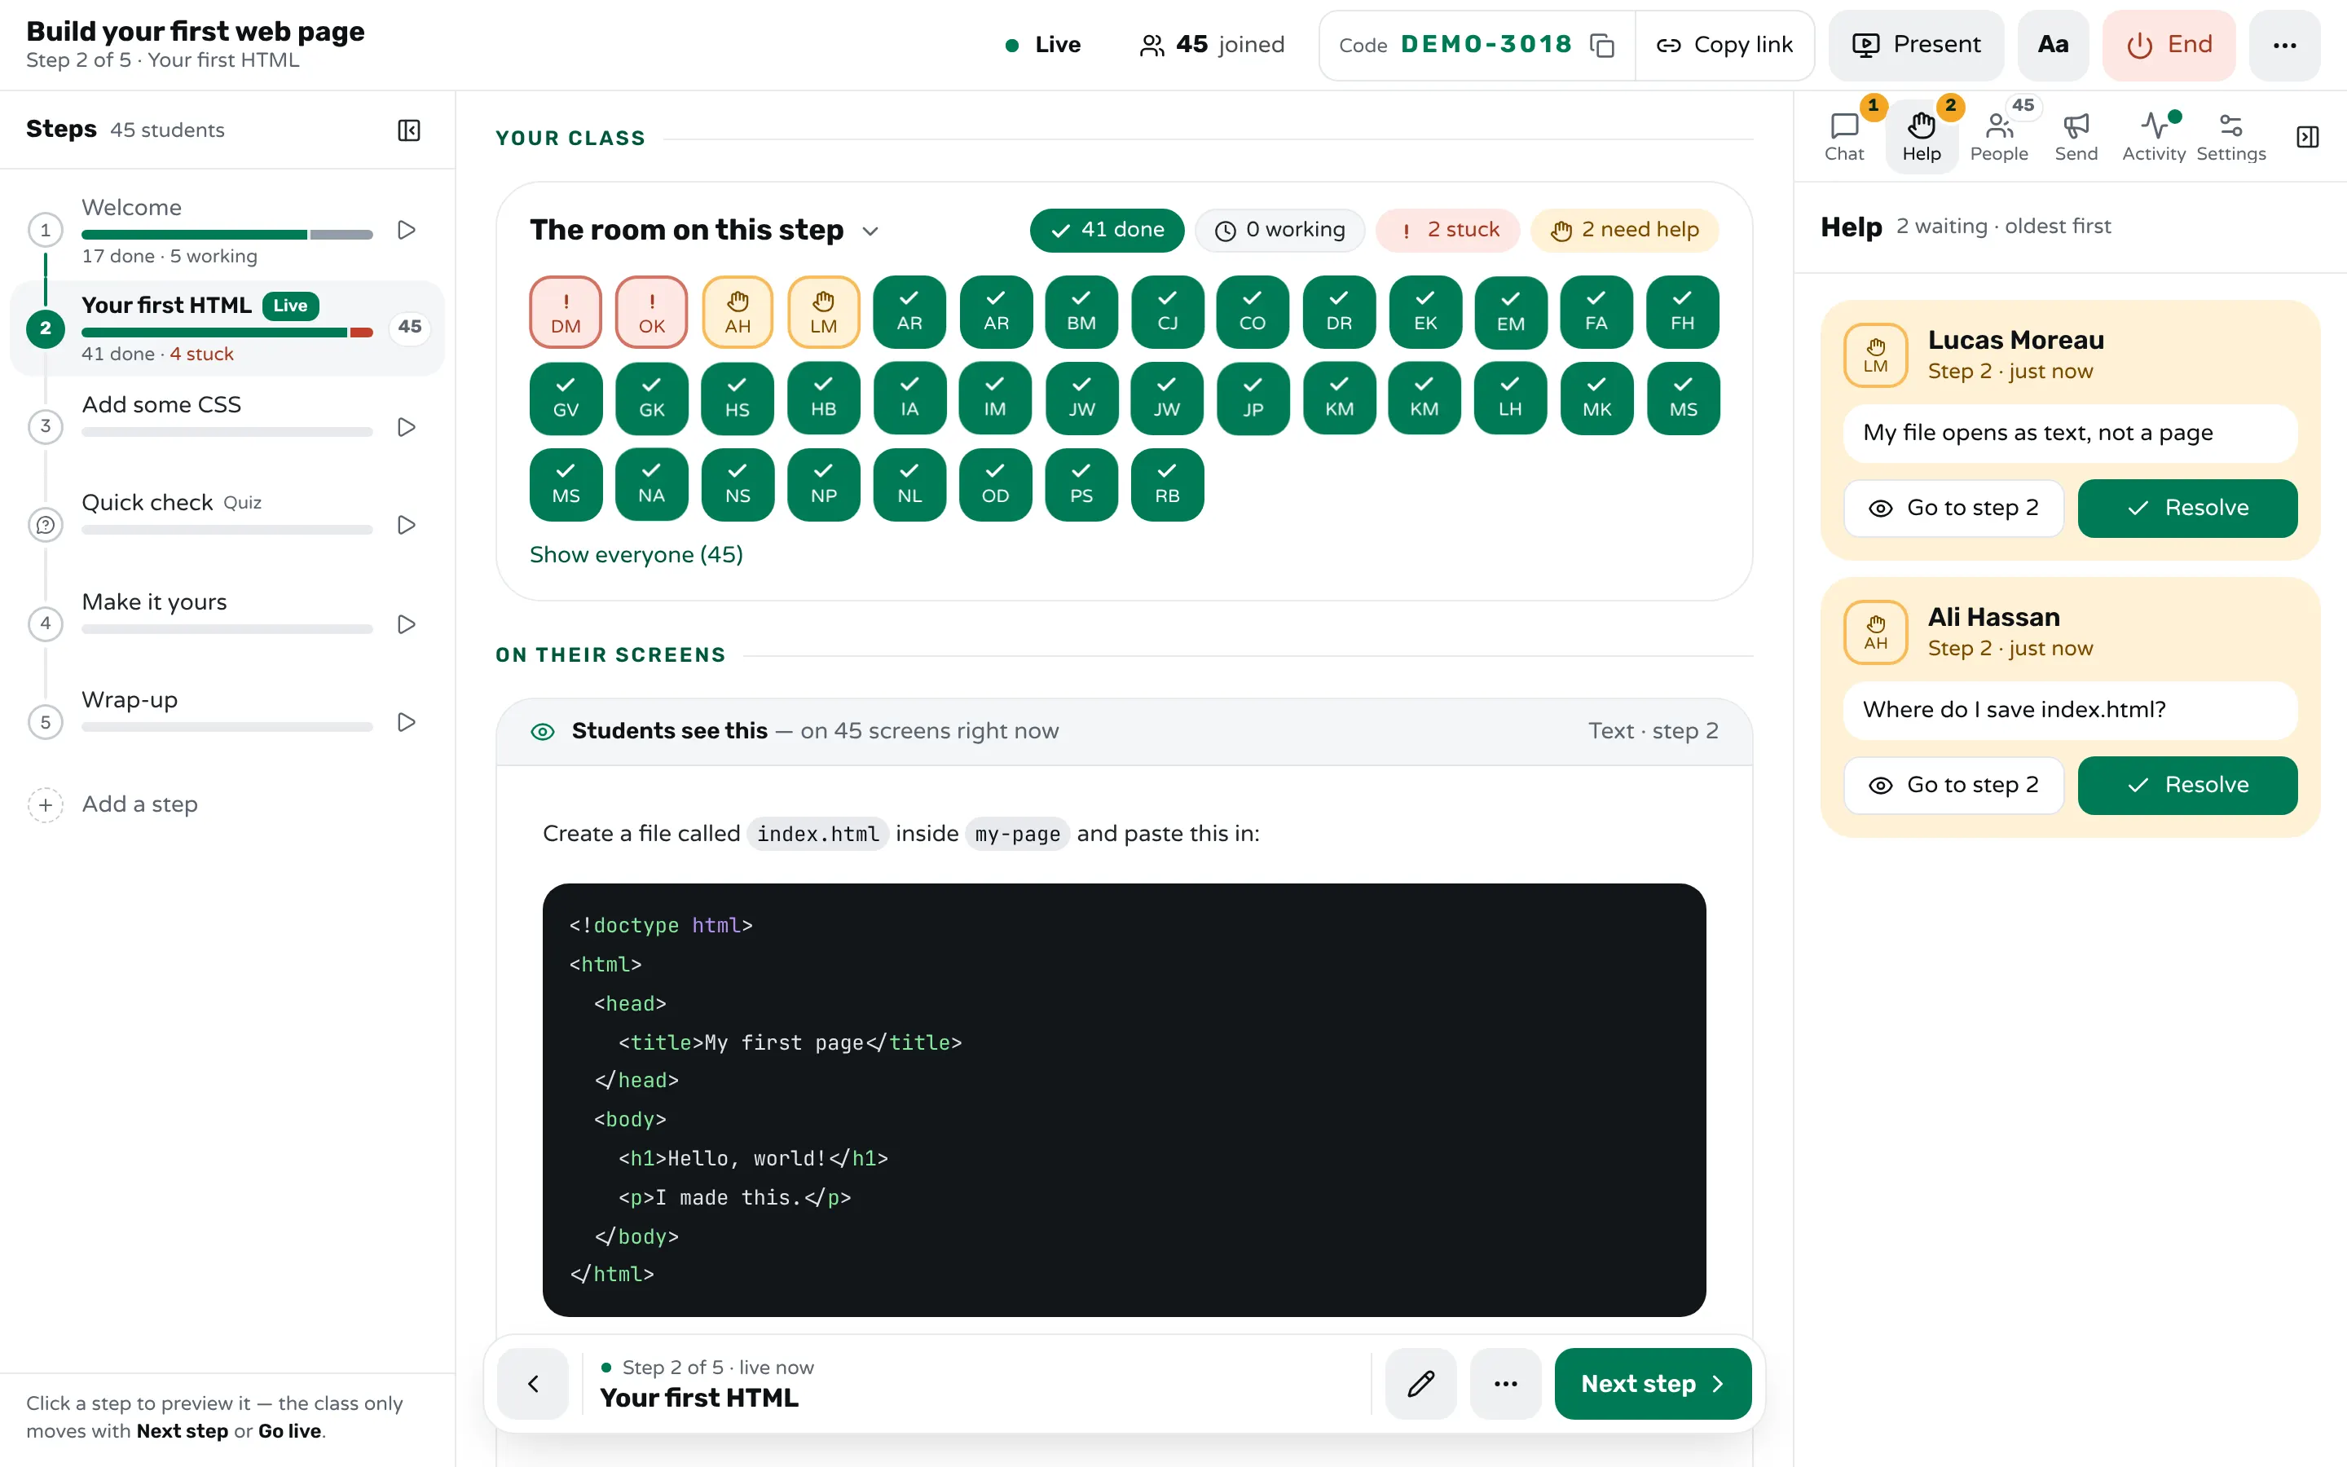Toggle text size with Aa button
This screenshot has height=1467, width=2347.
pos(2052,46)
